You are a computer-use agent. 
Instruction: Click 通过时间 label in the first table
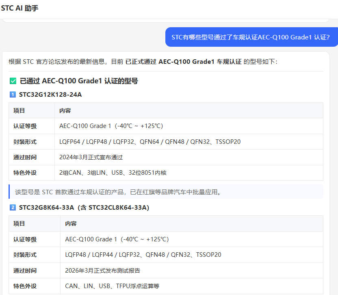25,157
